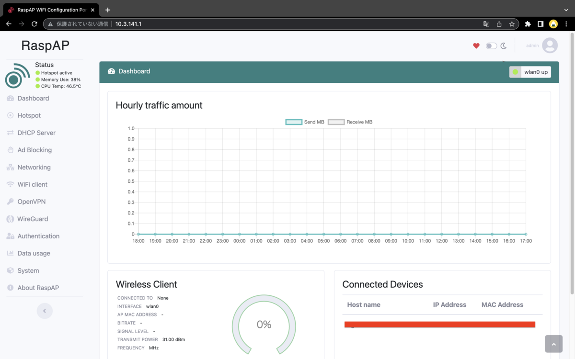Click the Data usage chart icon
The height and width of the screenshot is (359, 575).
click(10, 253)
